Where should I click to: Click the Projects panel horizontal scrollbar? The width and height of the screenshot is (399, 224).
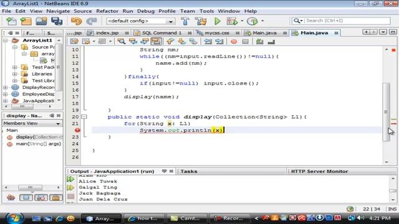[x=22, y=106]
